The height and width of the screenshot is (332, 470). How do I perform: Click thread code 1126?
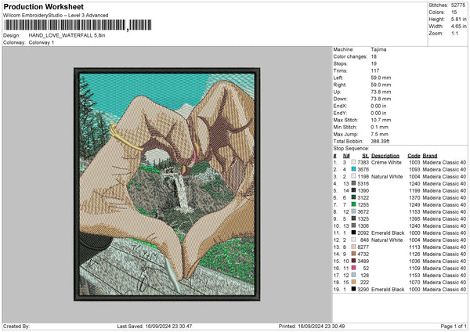pyautogui.click(x=414, y=254)
